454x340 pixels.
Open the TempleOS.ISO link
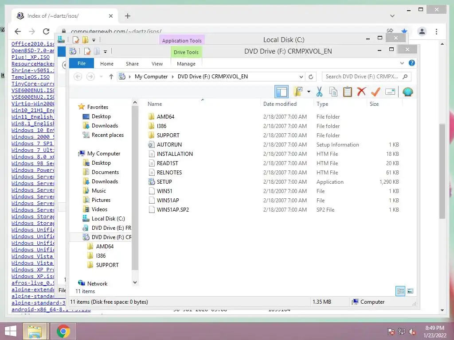(x=31, y=77)
